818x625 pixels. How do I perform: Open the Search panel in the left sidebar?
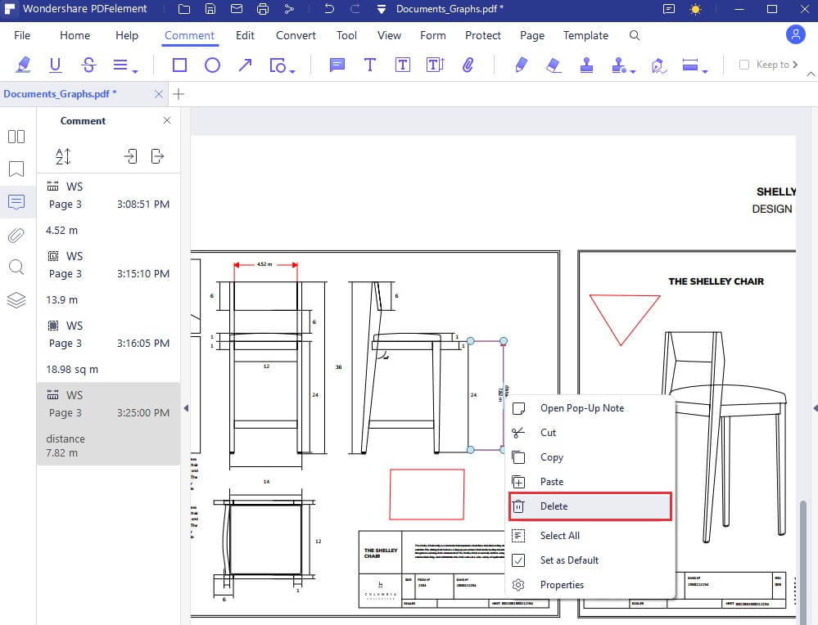(x=16, y=268)
